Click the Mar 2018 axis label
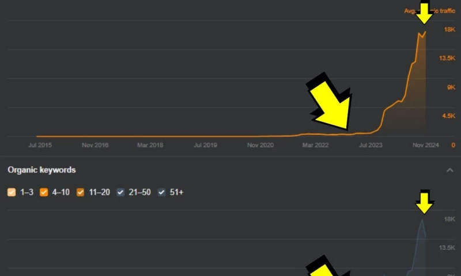This screenshot has height=276, width=461. pyautogui.click(x=150, y=145)
